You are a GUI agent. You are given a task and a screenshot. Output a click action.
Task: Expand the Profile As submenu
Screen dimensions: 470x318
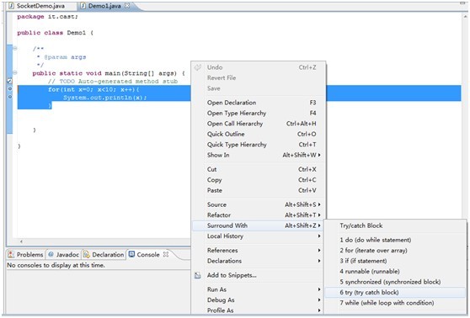[x=259, y=310]
